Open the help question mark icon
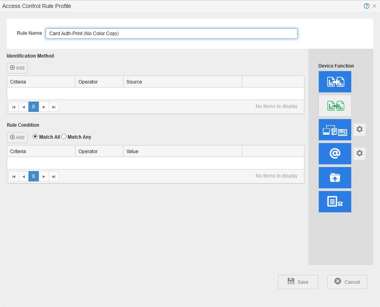380x307 pixels. (366, 6)
